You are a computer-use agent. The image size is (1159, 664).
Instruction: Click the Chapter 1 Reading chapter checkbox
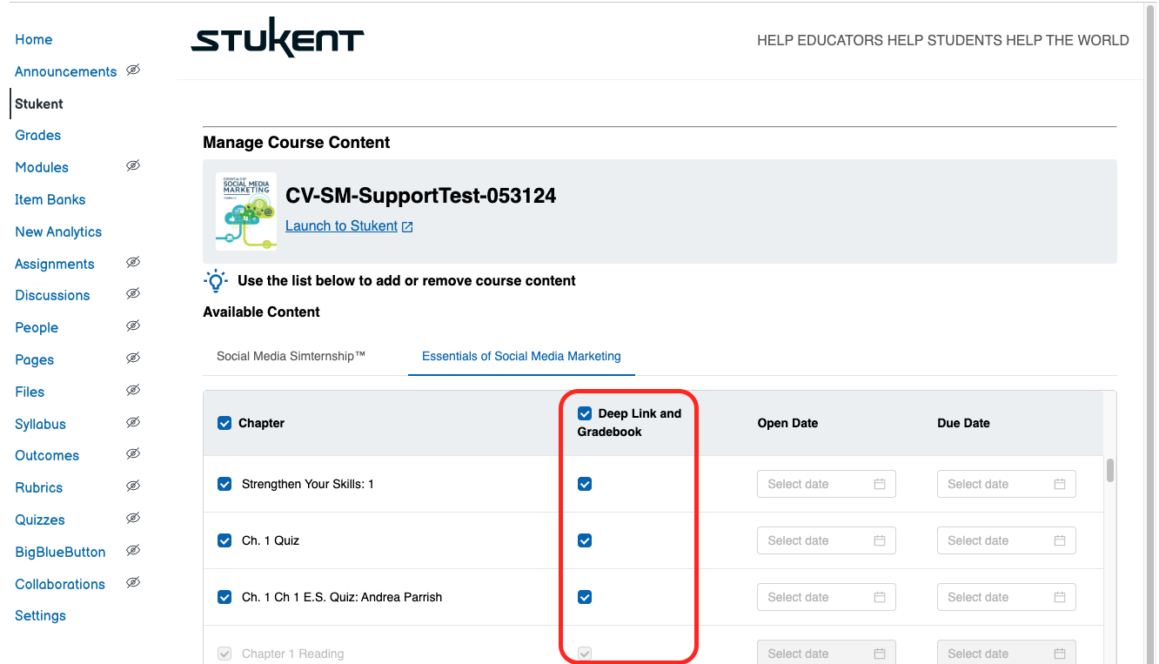[224, 654]
